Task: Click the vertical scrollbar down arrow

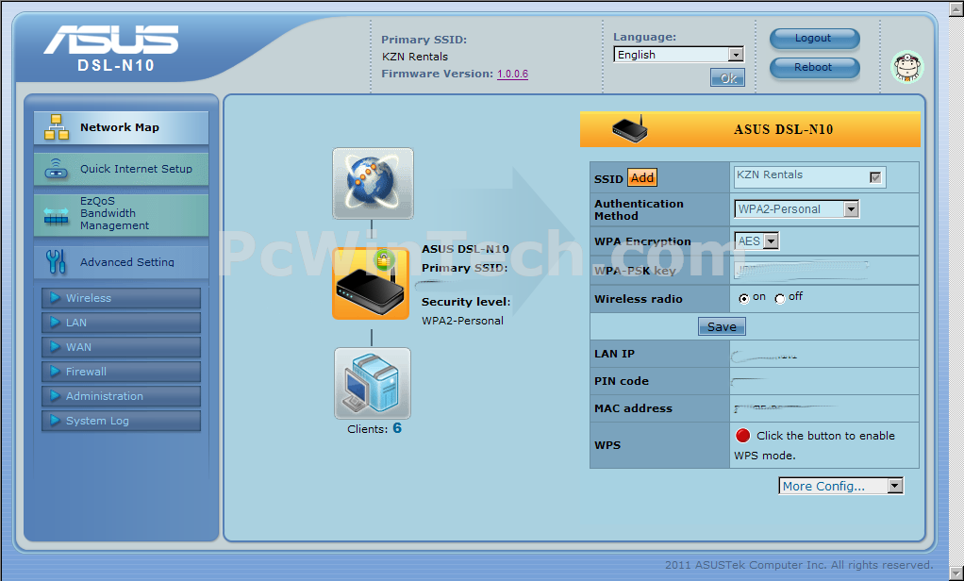Action: pos(957,574)
